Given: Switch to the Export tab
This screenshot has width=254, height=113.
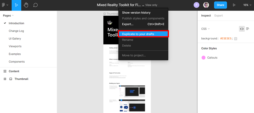Looking at the screenshot, I should 219,16.
